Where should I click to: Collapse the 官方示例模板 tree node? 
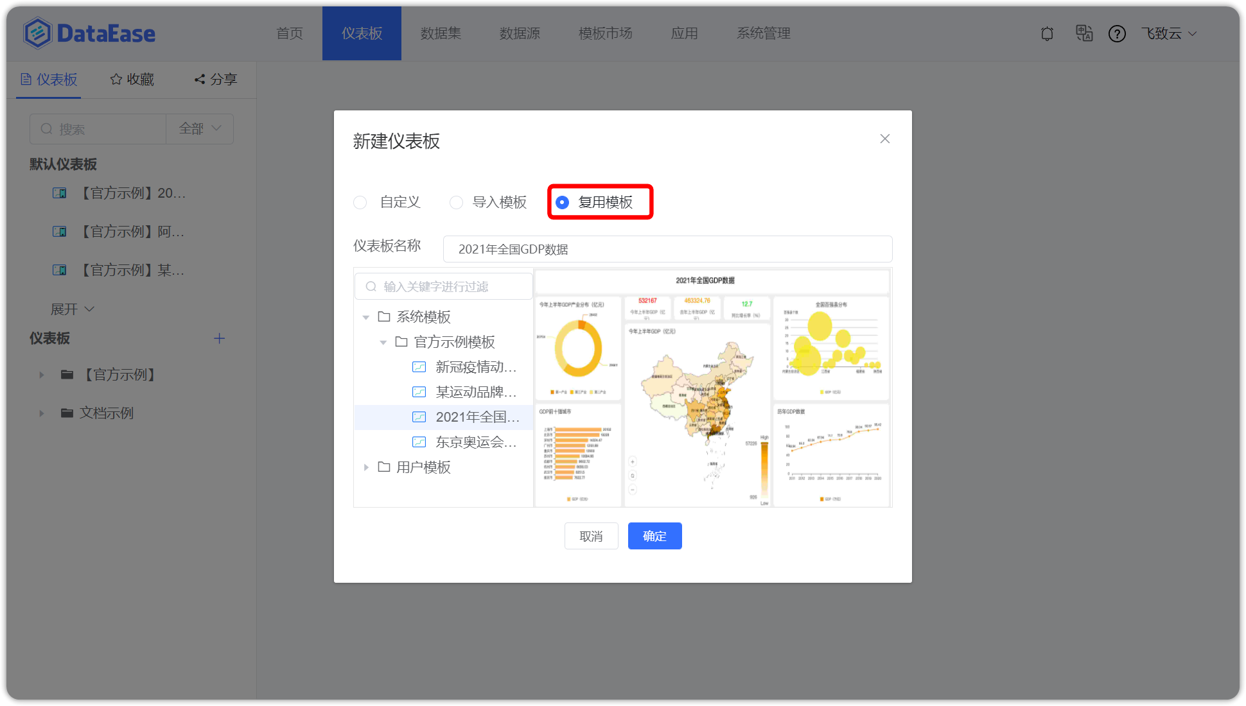click(x=383, y=342)
